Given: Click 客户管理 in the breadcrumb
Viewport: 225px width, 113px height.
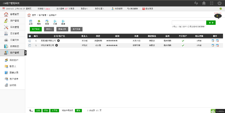Looking at the screenshot, I should (42, 15).
